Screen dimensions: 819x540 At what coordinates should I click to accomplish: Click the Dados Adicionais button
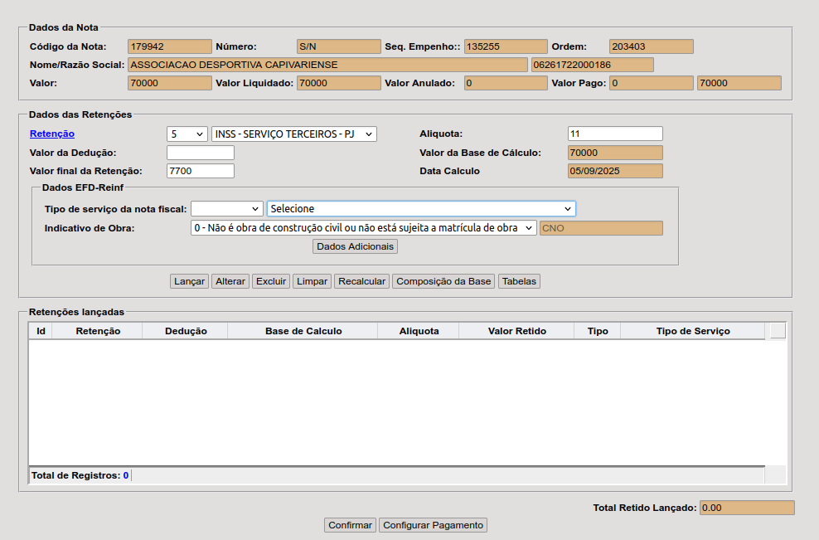click(x=356, y=246)
